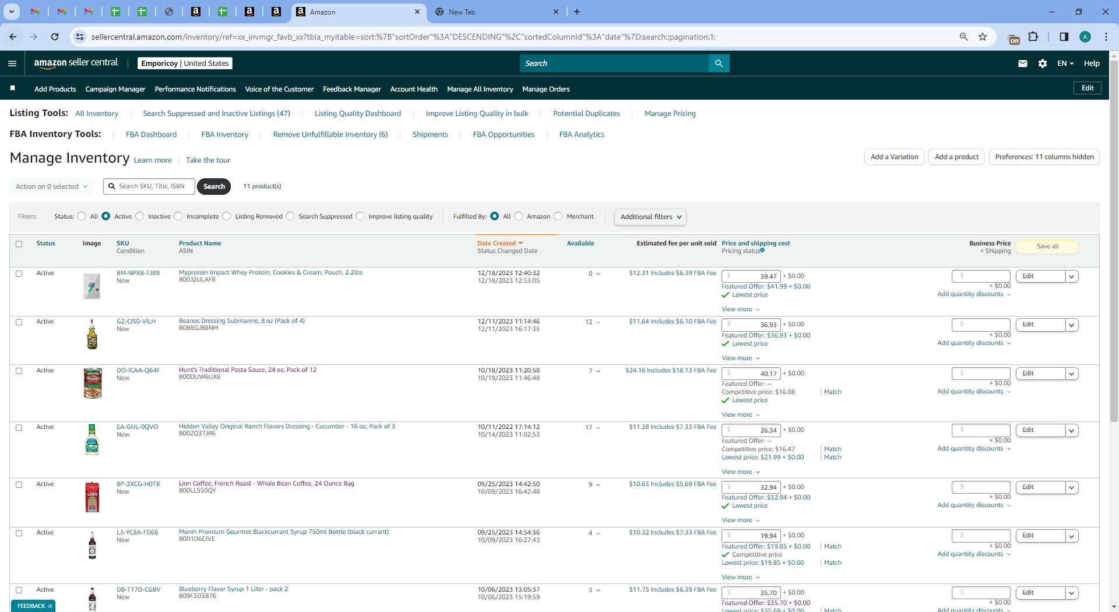Open Chrome three-dot menu
Viewport: 1119px width, 612px height.
(x=1106, y=37)
